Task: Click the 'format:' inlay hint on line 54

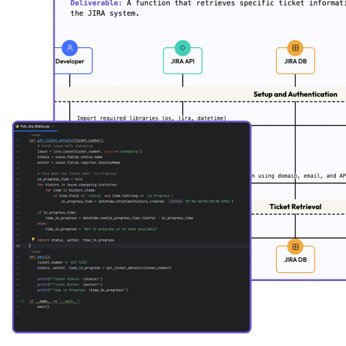Action: pyautogui.click(x=175, y=201)
